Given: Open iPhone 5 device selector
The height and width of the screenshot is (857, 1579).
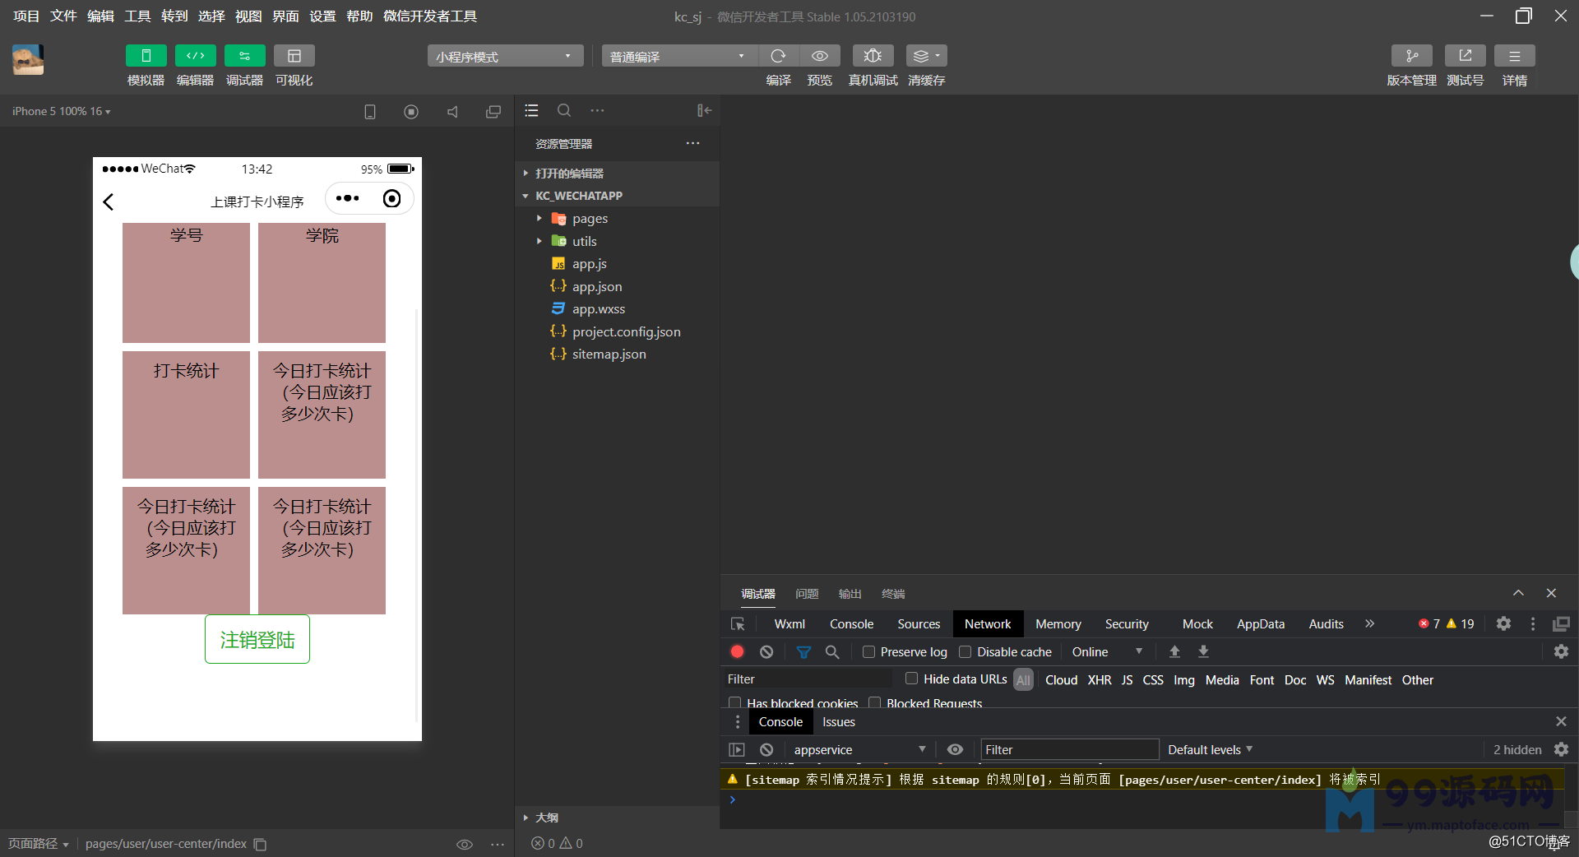Looking at the screenshot, I should click(x=61, y=111).
